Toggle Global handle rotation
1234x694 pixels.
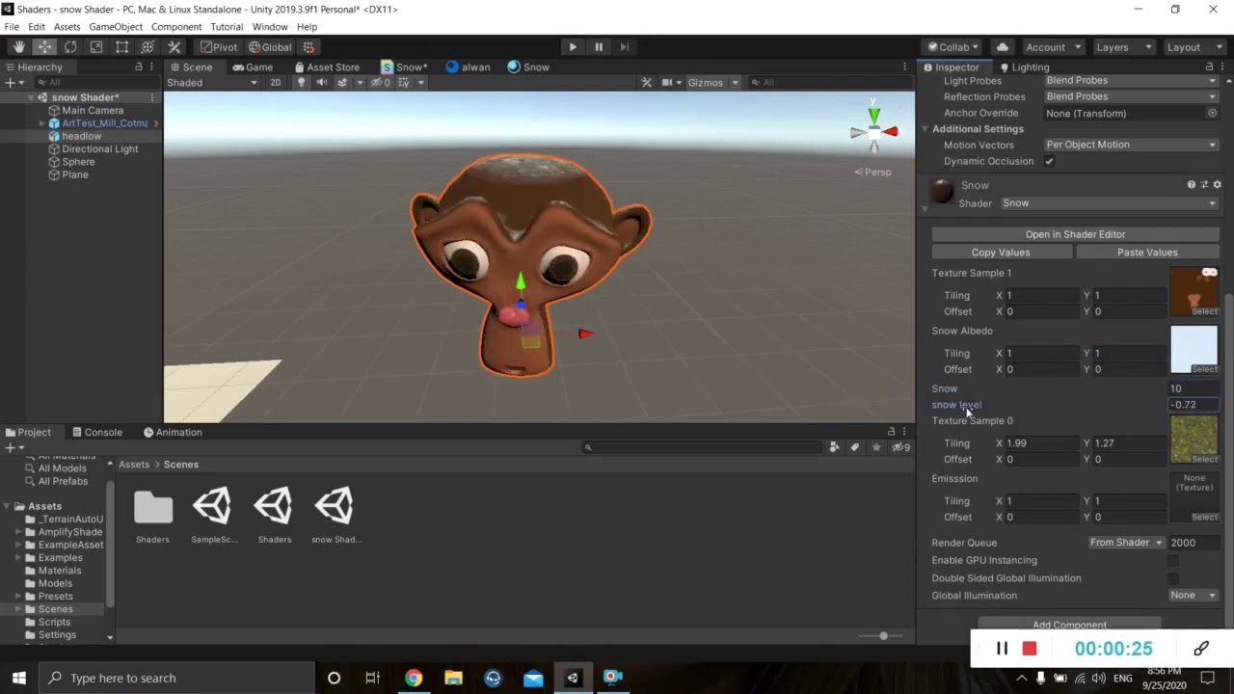pos(270,47)
